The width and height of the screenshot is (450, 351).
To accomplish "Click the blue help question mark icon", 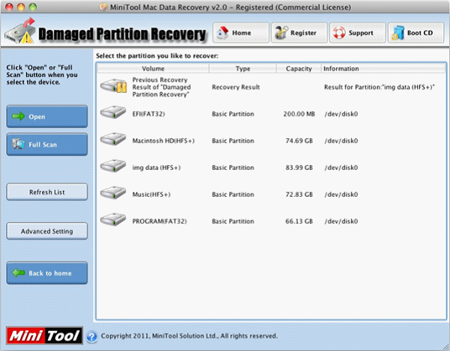I will [x=92, y=336].
